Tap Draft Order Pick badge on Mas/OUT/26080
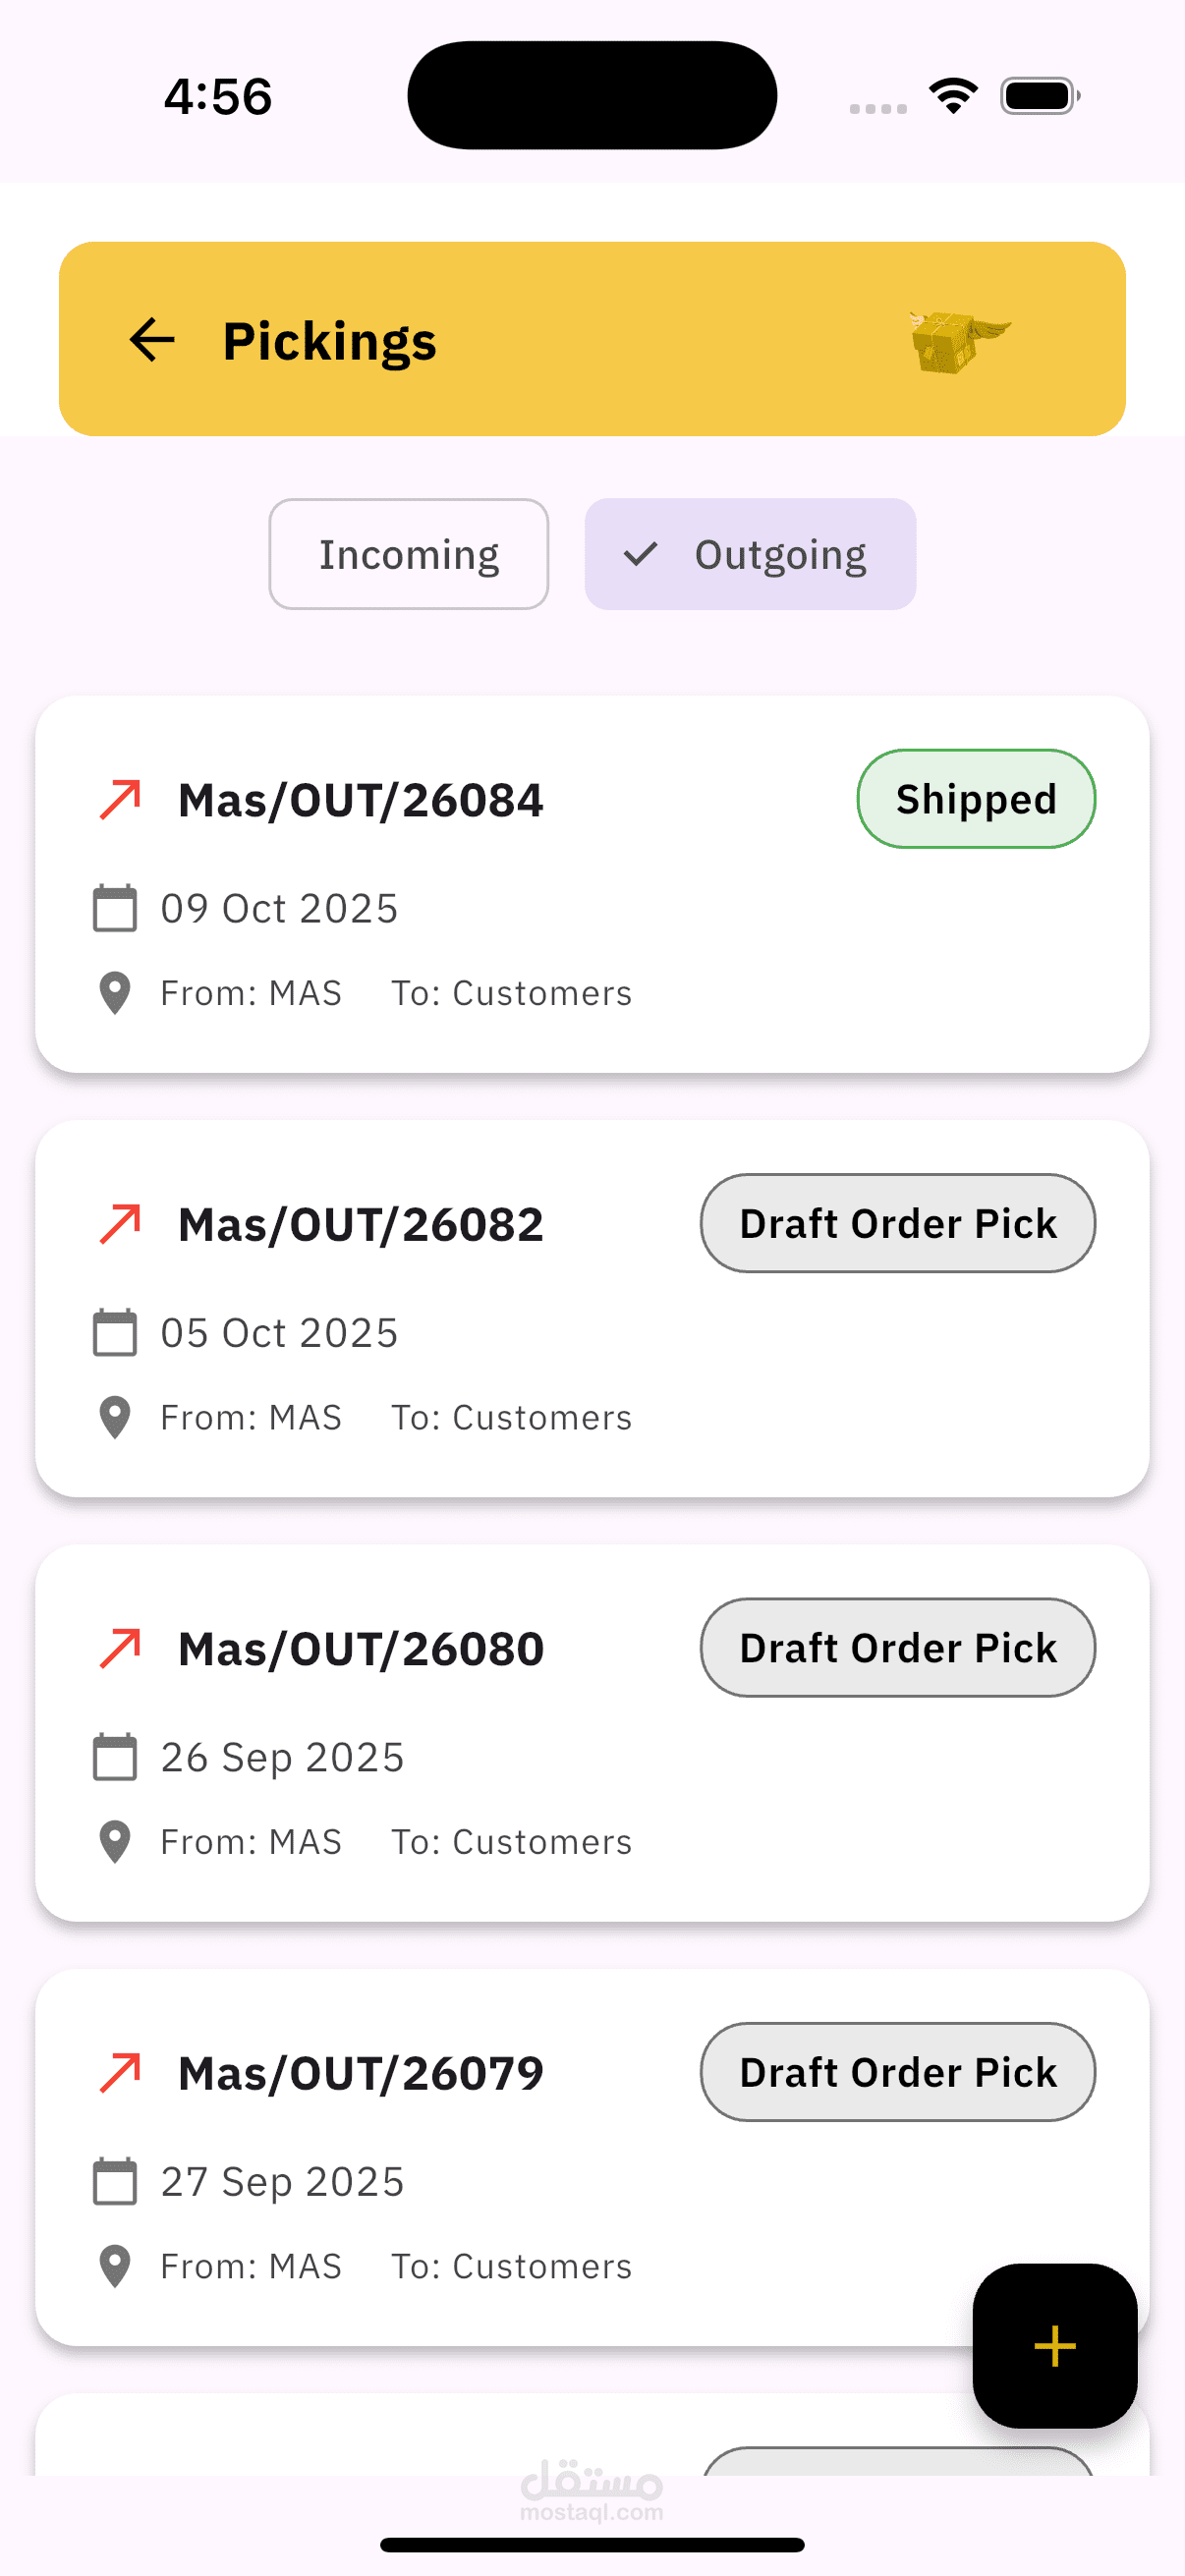The width and height of the screenshot is (1185, 2576). click(x=897, y=1648)
